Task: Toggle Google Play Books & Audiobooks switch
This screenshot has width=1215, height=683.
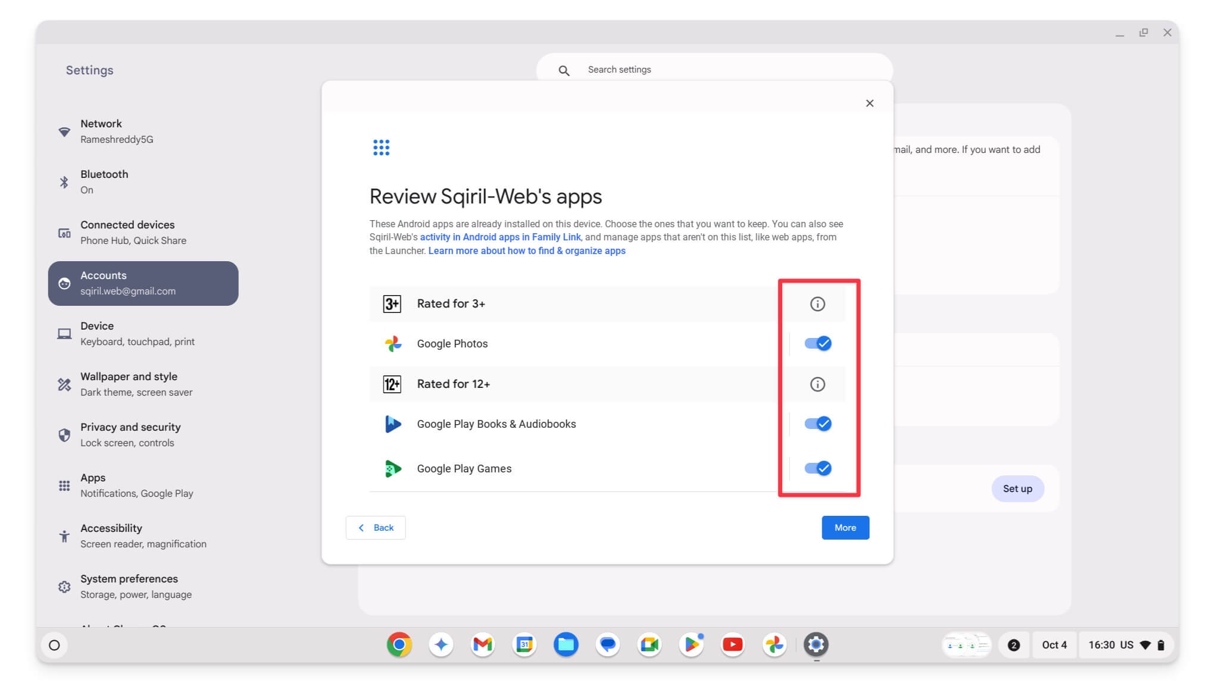Action: pyautogui.click(x=818, y=424)
